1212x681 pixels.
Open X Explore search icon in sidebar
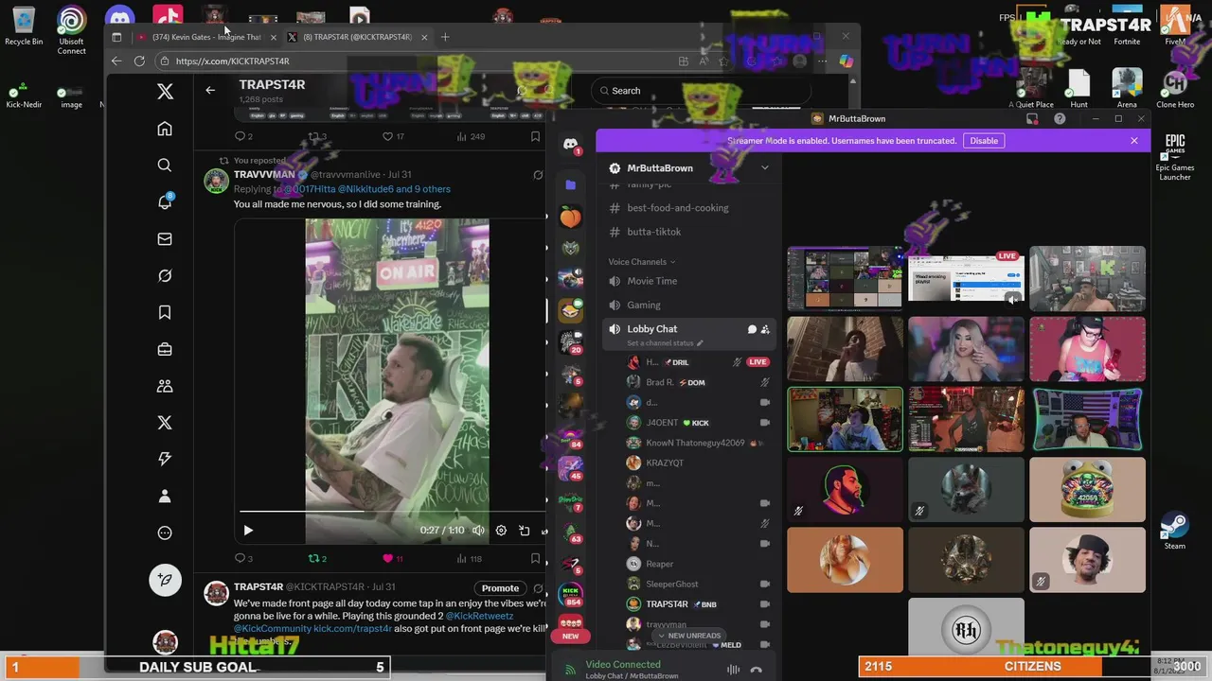165,166
